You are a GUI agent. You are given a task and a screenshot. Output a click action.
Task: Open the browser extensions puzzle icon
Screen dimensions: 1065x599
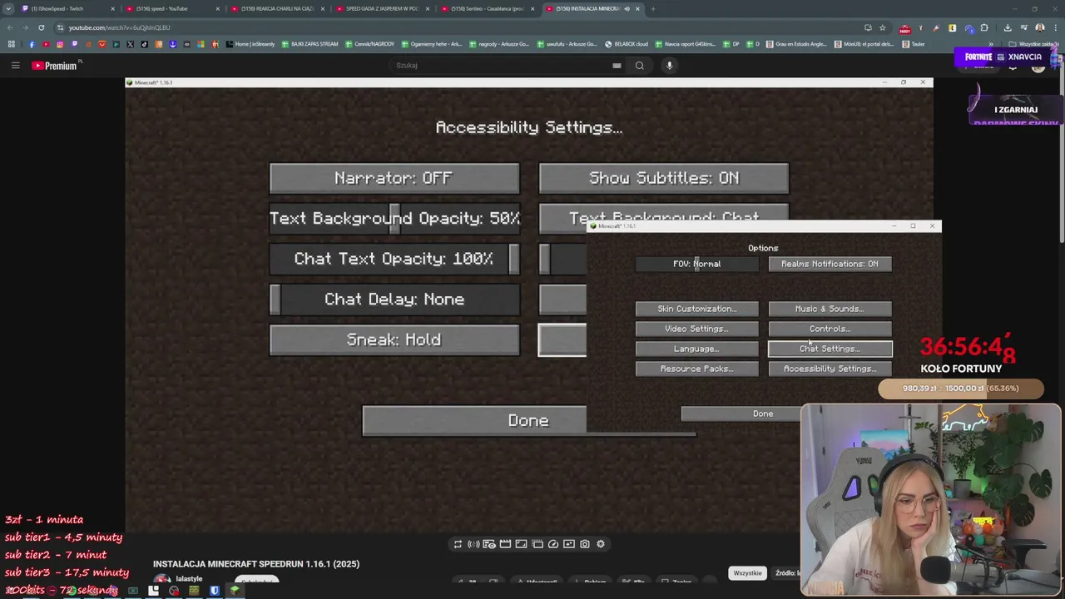[984, 27]
